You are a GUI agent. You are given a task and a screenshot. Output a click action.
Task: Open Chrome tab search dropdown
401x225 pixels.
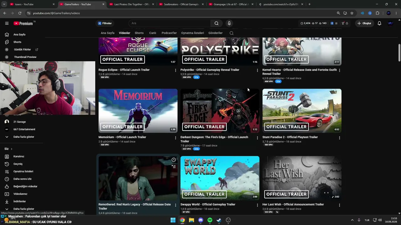pyautogui.click(x=4, y=4)
